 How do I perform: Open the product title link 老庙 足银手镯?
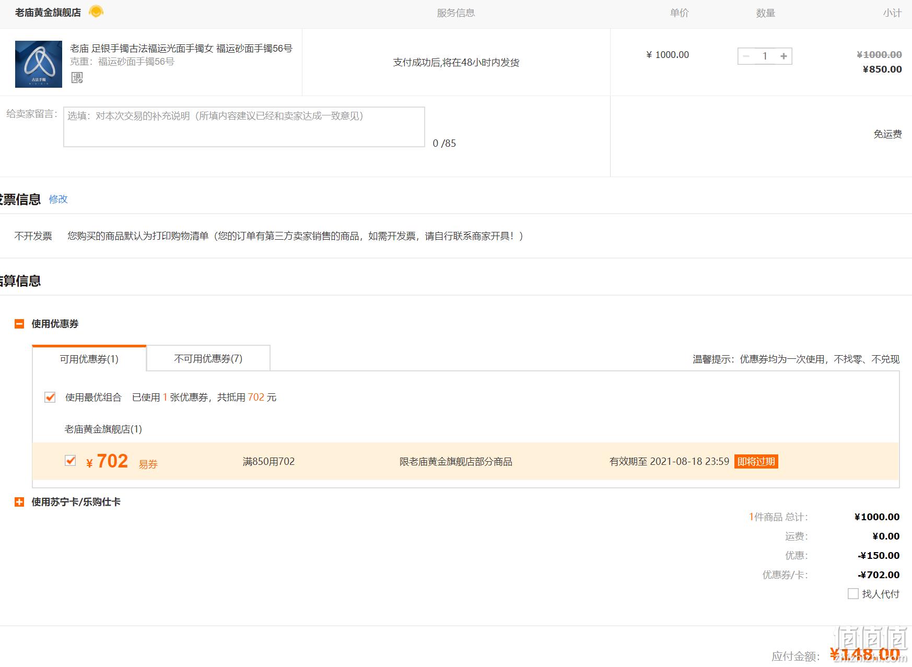181,49
